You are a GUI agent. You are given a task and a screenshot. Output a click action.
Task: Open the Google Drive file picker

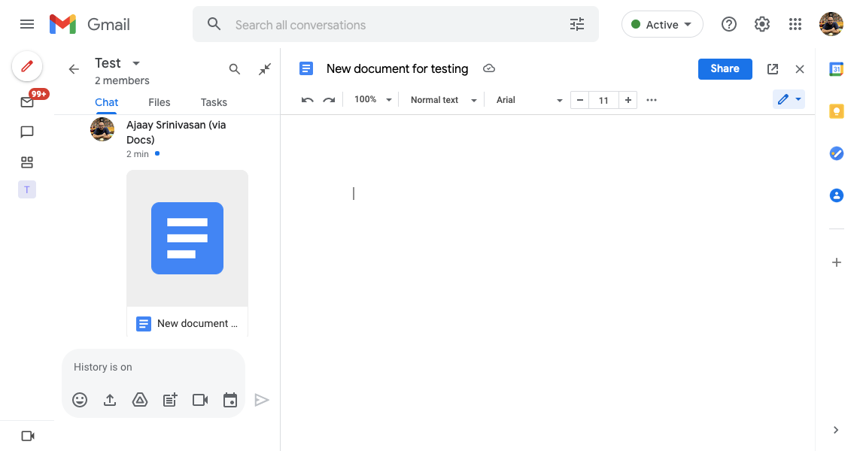click(140, 400)
